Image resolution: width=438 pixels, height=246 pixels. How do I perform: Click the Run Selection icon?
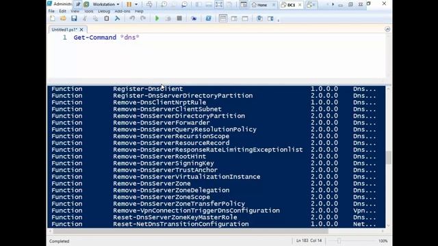(168, 18)
